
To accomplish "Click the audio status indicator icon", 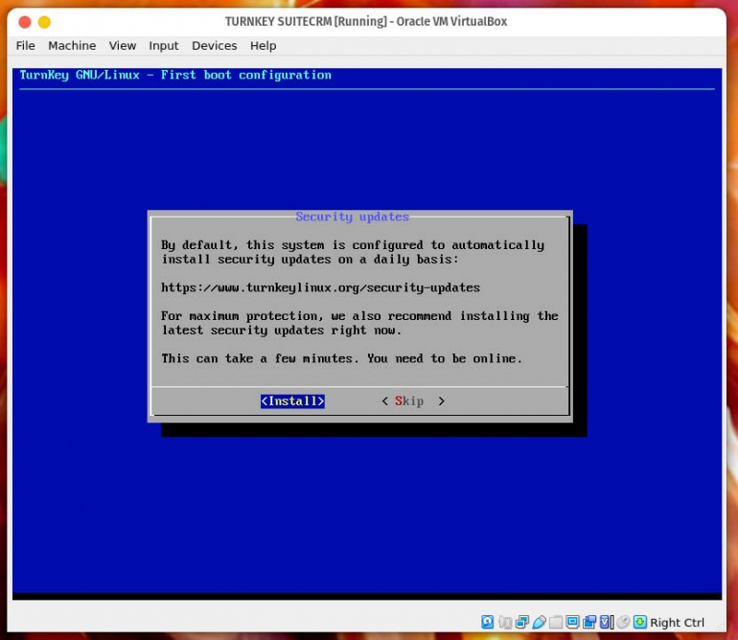I will tap(505, 622).
